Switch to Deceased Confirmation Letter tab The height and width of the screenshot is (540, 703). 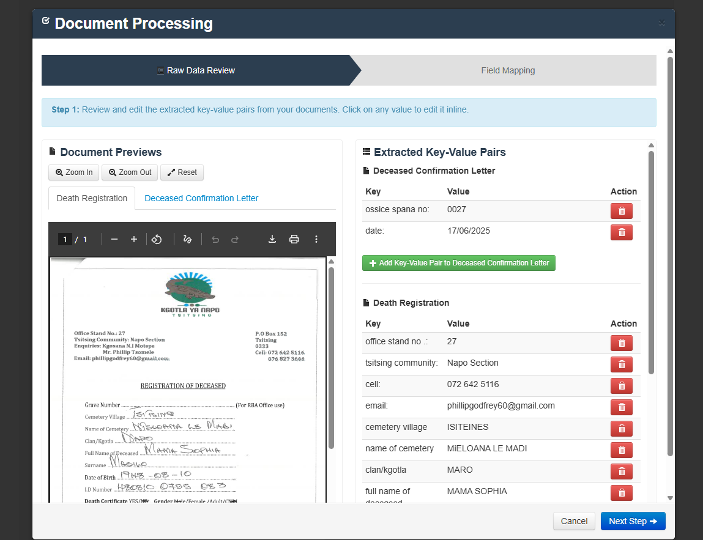(x=201, y=198)
